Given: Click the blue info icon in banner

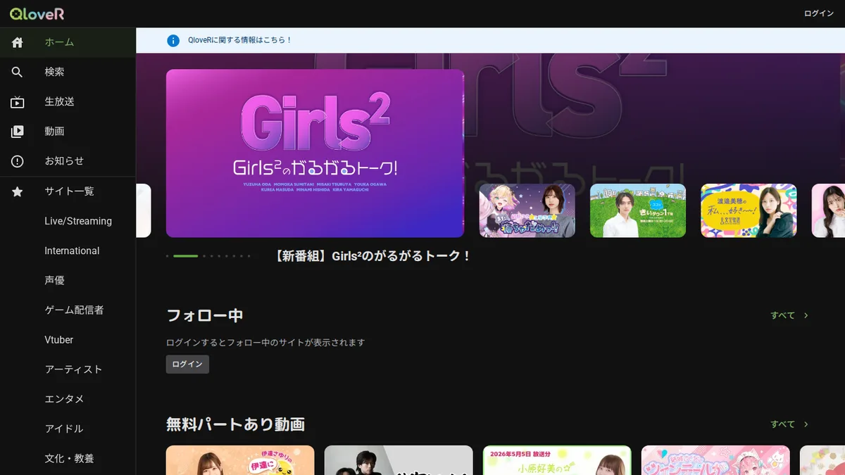Looking at the screenshot, I should click(x=173, y=40).
